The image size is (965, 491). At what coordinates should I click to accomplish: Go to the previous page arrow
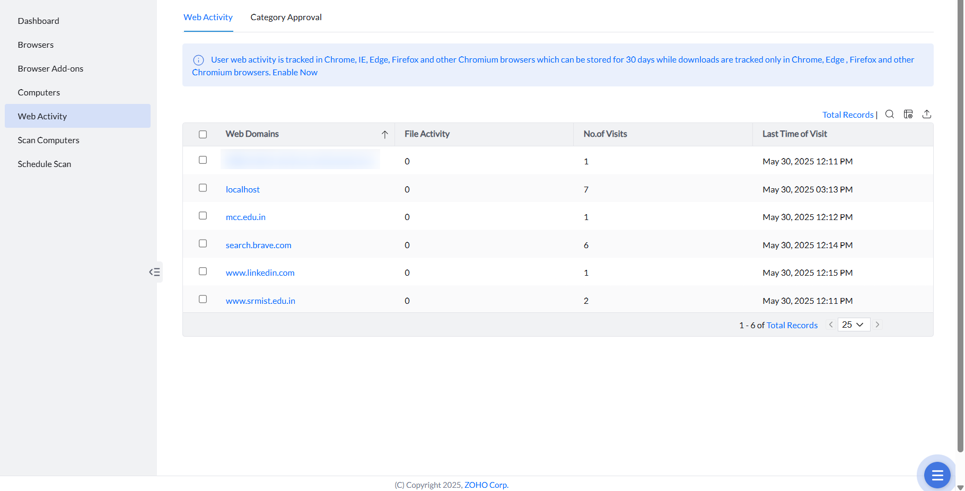831,325
